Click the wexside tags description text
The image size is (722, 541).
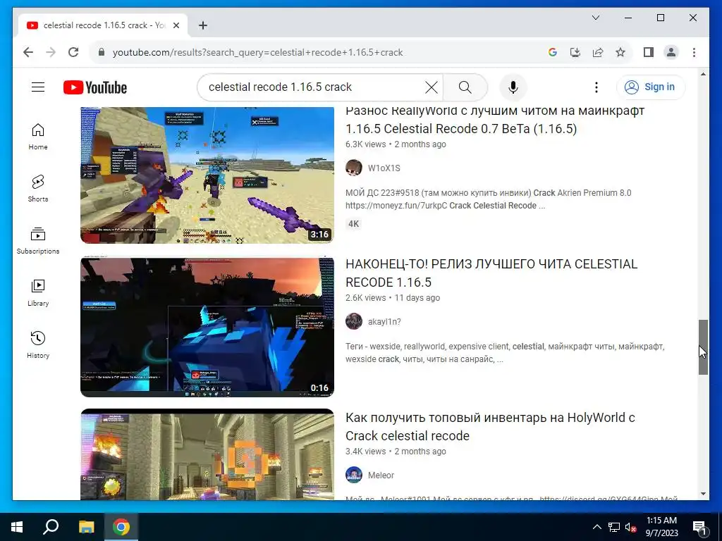point(505,353)
